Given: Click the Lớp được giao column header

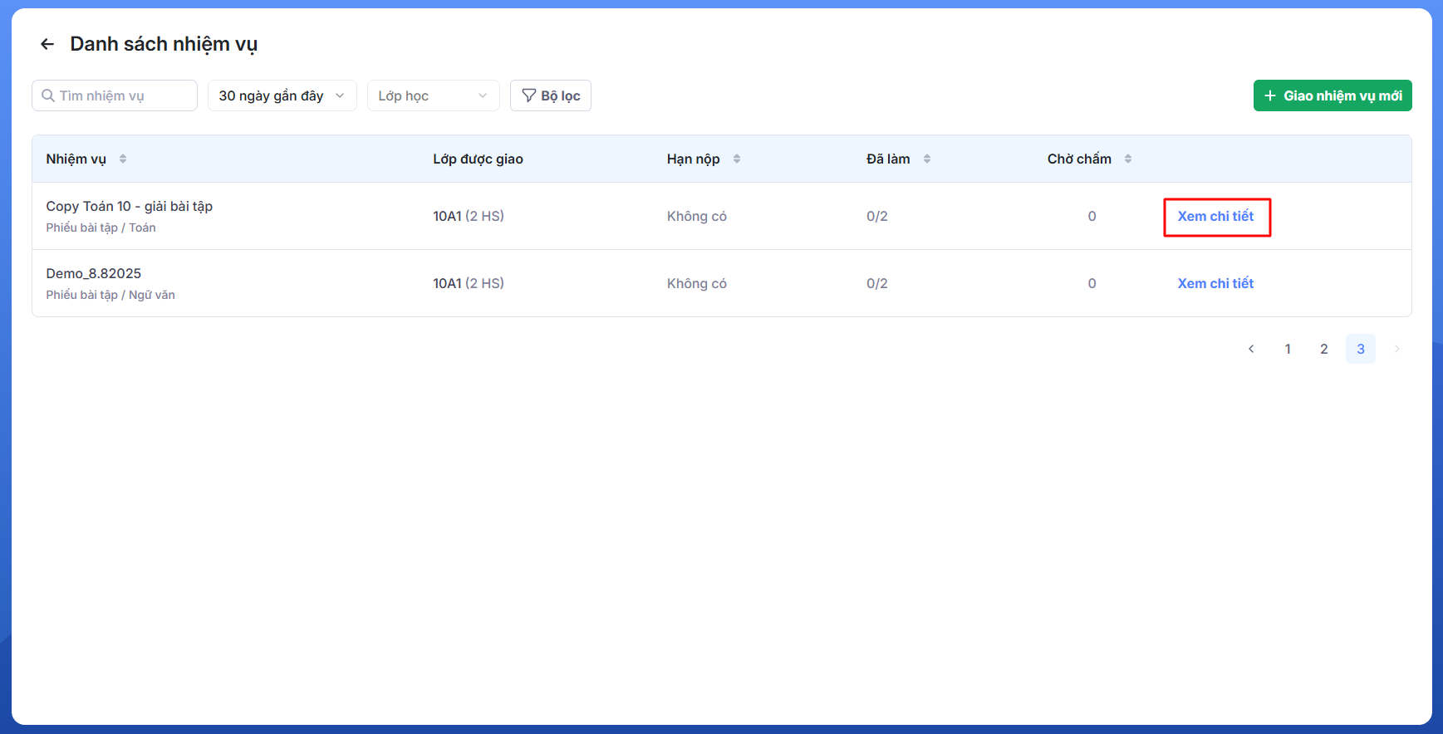Looking at the screenshot, I should tap(478, 159).
